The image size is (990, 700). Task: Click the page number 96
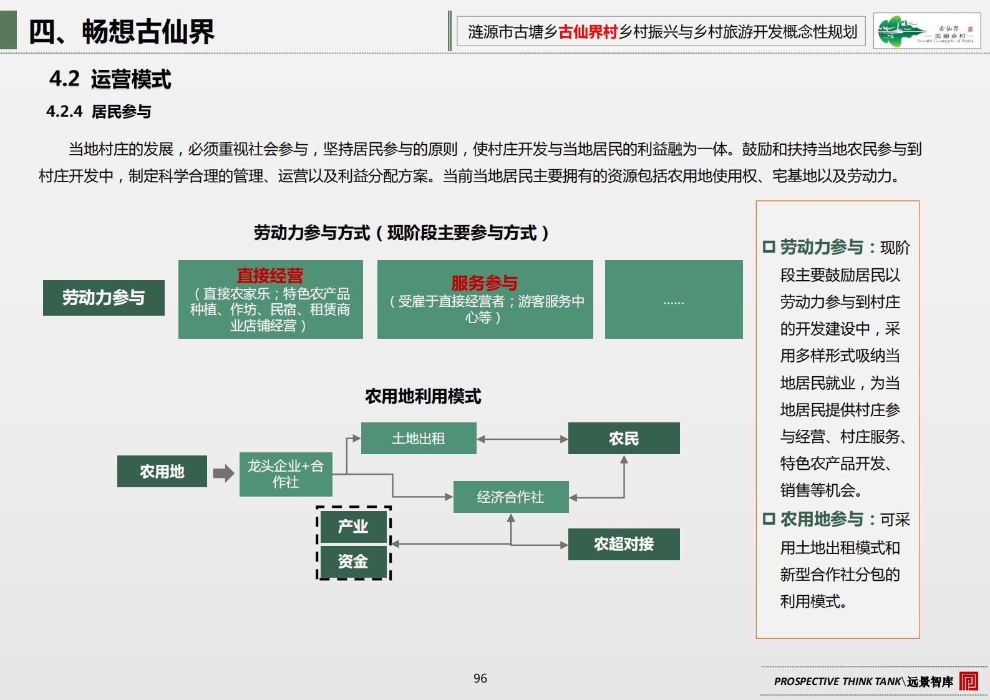[480, 678]
